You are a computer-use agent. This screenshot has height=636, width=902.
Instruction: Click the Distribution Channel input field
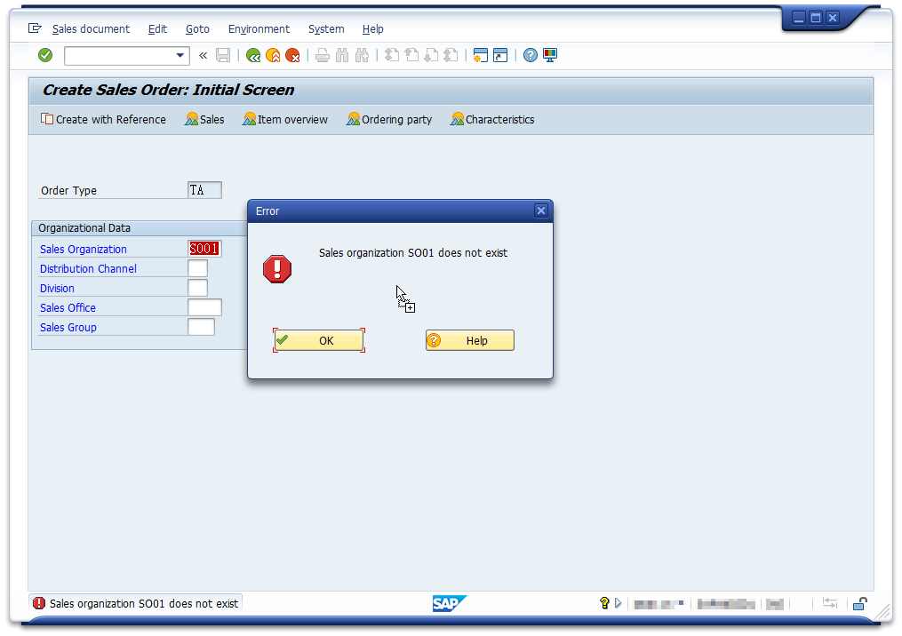pos(197,268)
